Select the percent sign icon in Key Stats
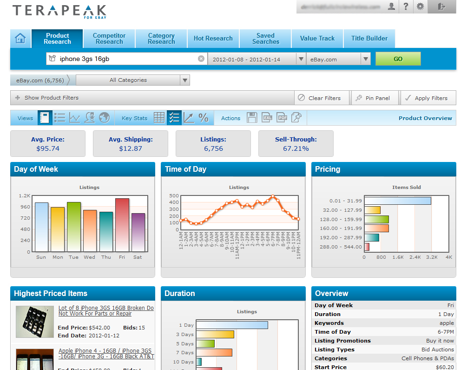Image resolution: width=467 pixels, height=370 pixels. [x=204, y=118]
